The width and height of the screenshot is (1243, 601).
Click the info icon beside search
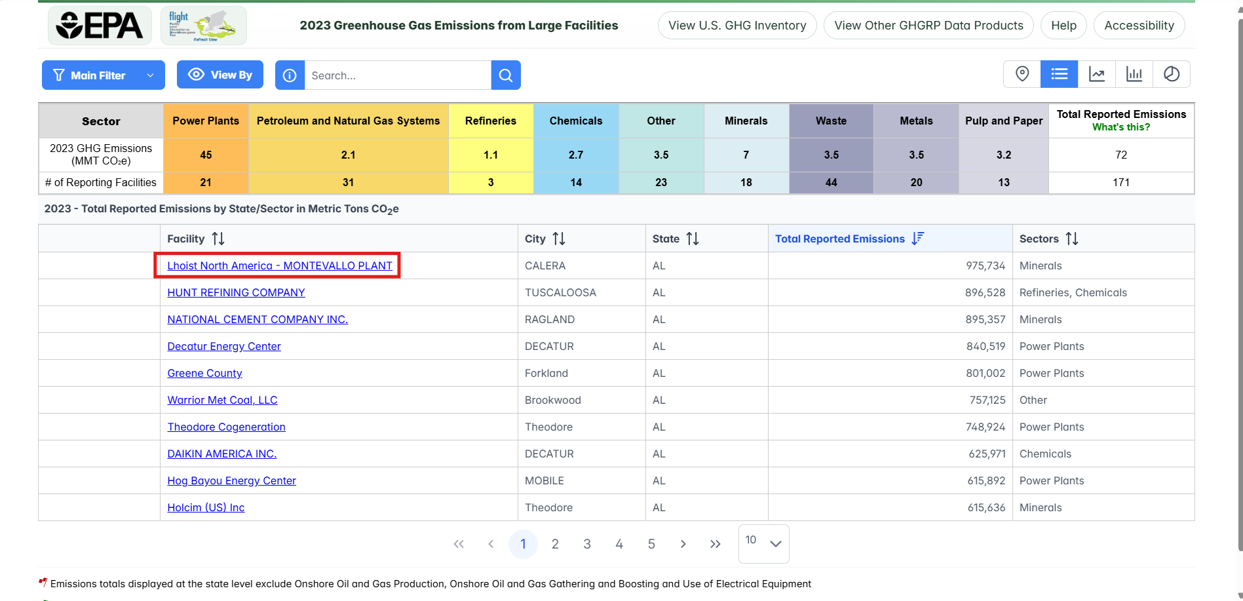point(290,75)
